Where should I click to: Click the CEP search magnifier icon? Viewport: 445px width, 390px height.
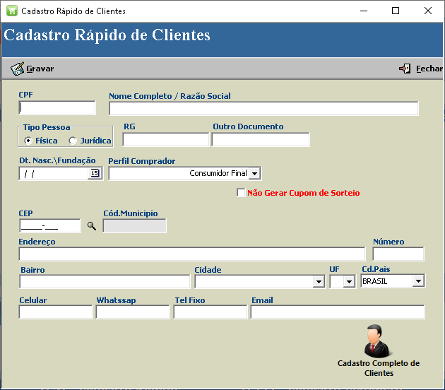tap(92, 226)
